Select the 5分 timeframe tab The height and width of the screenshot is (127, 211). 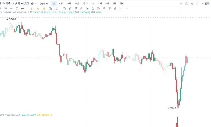[x=61, y=4]
